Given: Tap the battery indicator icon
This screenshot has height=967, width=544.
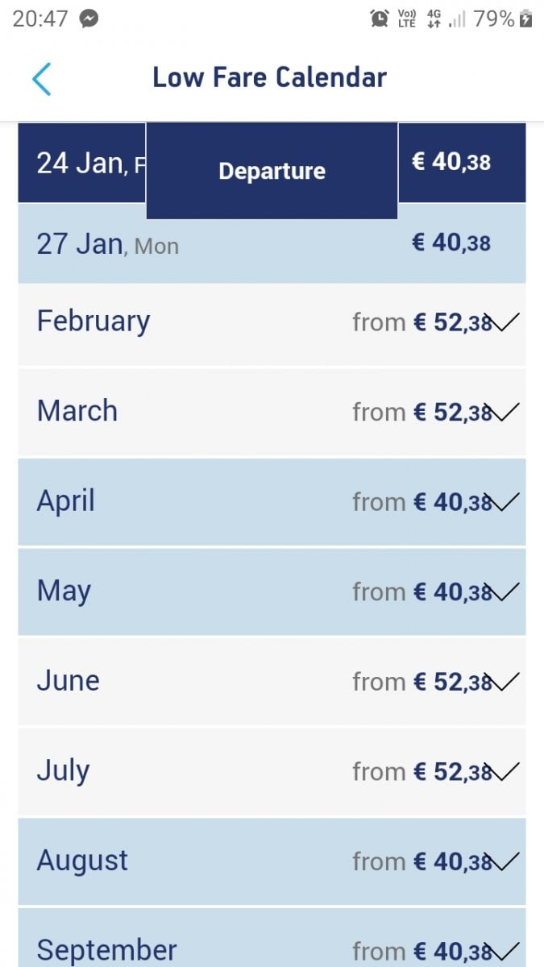Looking at the screenshot, I should coord(526,19).
